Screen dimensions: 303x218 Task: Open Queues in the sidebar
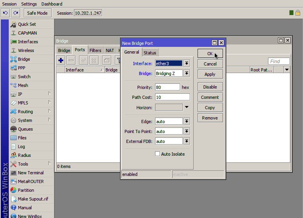(32, 129)
